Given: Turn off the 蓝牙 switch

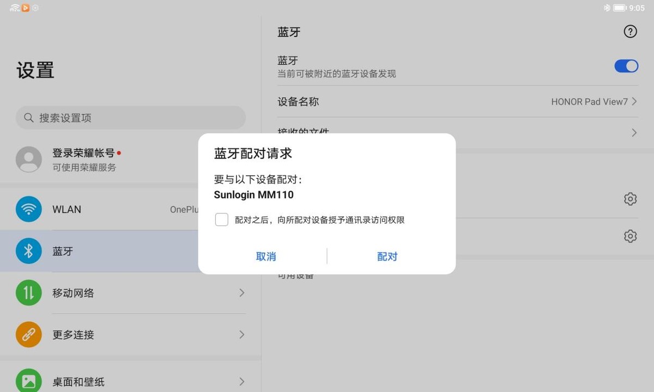Looking at the screenshot, I should [x=626, y=66].
